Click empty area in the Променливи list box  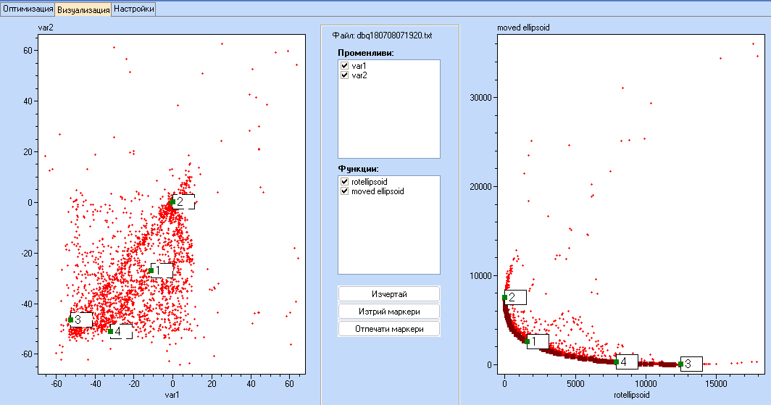click(389, 123)
